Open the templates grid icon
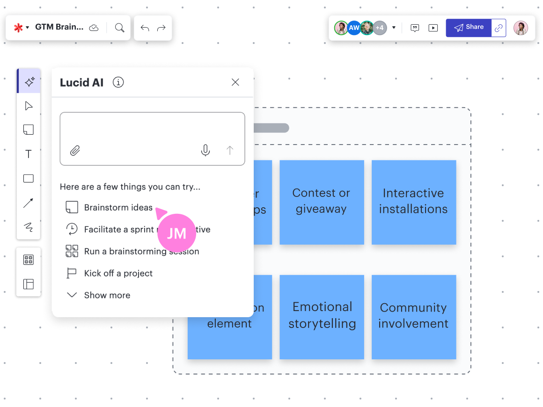This screenshot has height=407, width=543. tap(29, 260)
